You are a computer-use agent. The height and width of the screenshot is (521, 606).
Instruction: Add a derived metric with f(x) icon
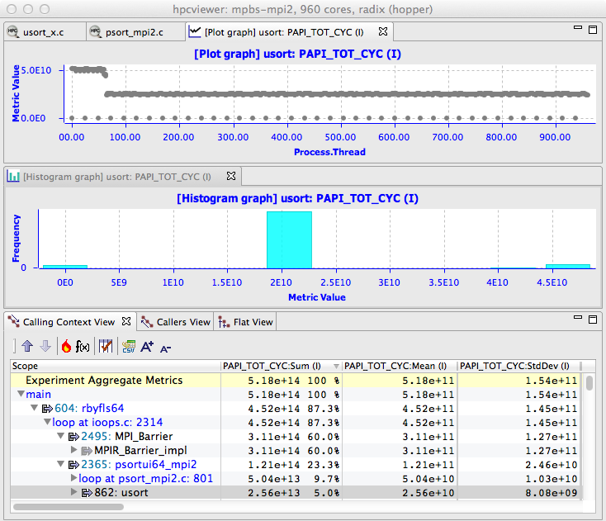(x=83, y=347)
